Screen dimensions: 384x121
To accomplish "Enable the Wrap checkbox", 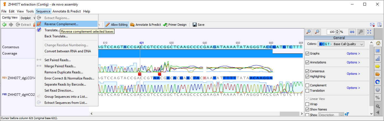I will (307, 104).
